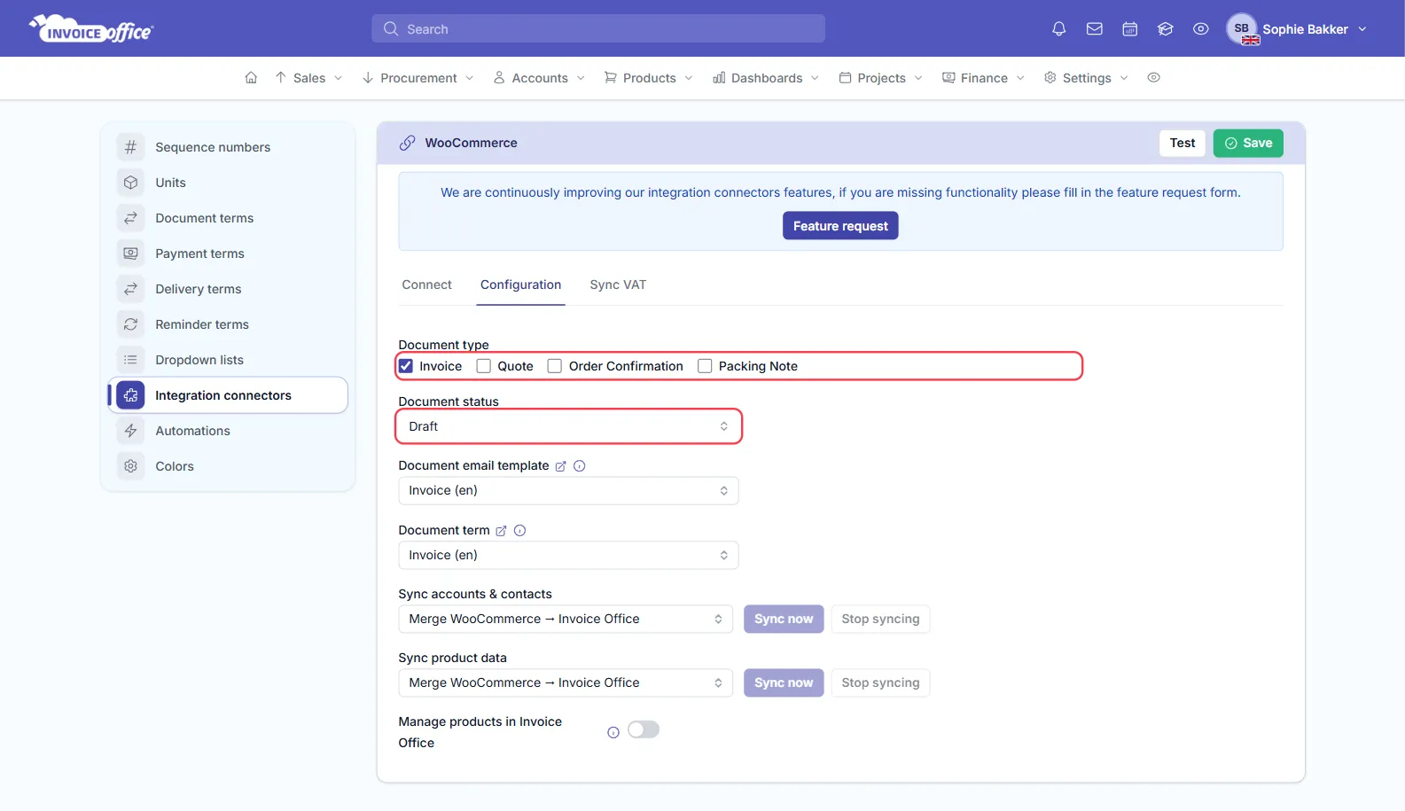Open Sync accounts & contacts dropdown
Image resolution: width=1405 pixels, height=811 pixels.
coord(566,619)
